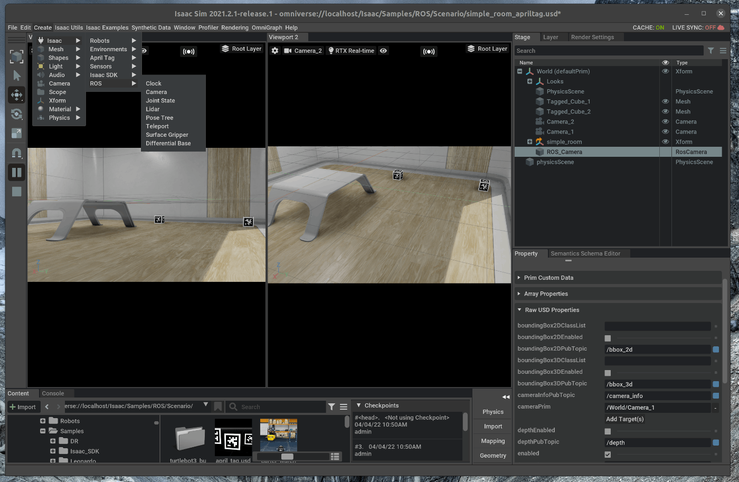
Task: Open the Stage filter funnel icon
Action: (711, 51)
